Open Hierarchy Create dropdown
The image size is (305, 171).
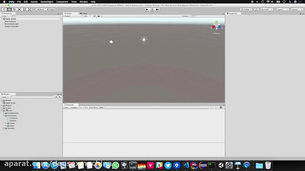coord(5,16)
